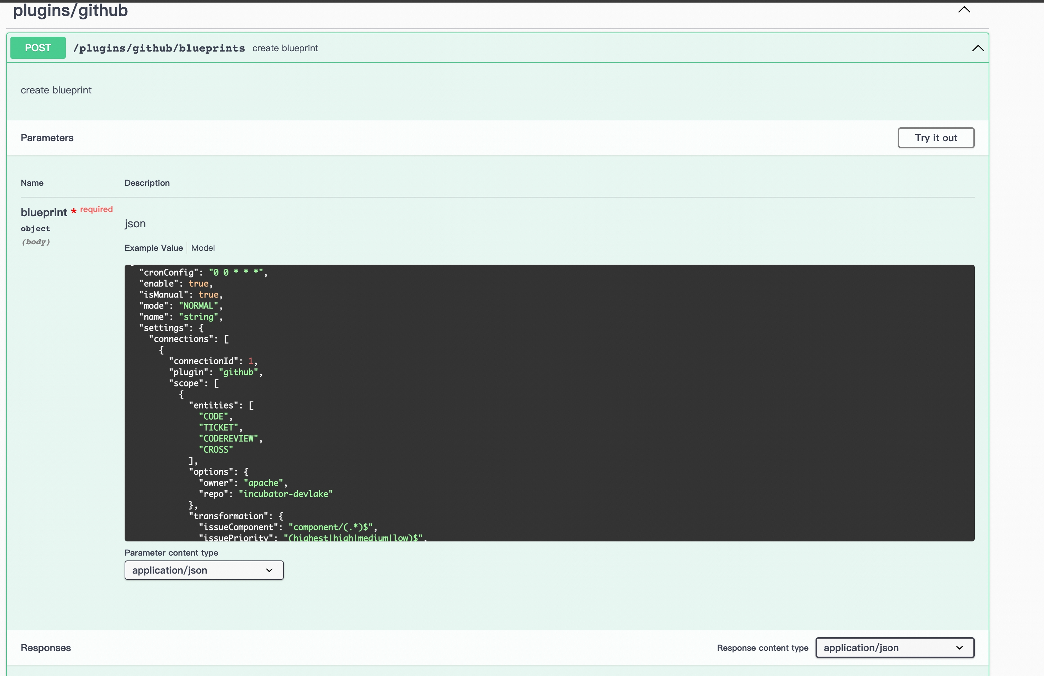This screenshot has width=1044, height=676.
Task: Click the plugins/github section heading
Action: tap(70, 10)
